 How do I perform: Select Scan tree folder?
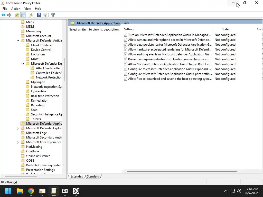point(34,110)
